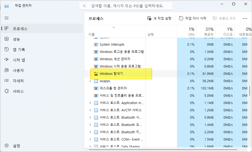The image size is (252, 152).
Task: Click the 프로세스 page heading
Action: coord(96,19)
